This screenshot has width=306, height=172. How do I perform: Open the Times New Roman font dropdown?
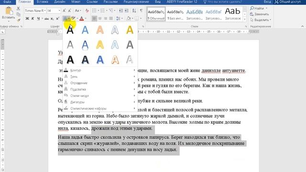pos(45,11)
